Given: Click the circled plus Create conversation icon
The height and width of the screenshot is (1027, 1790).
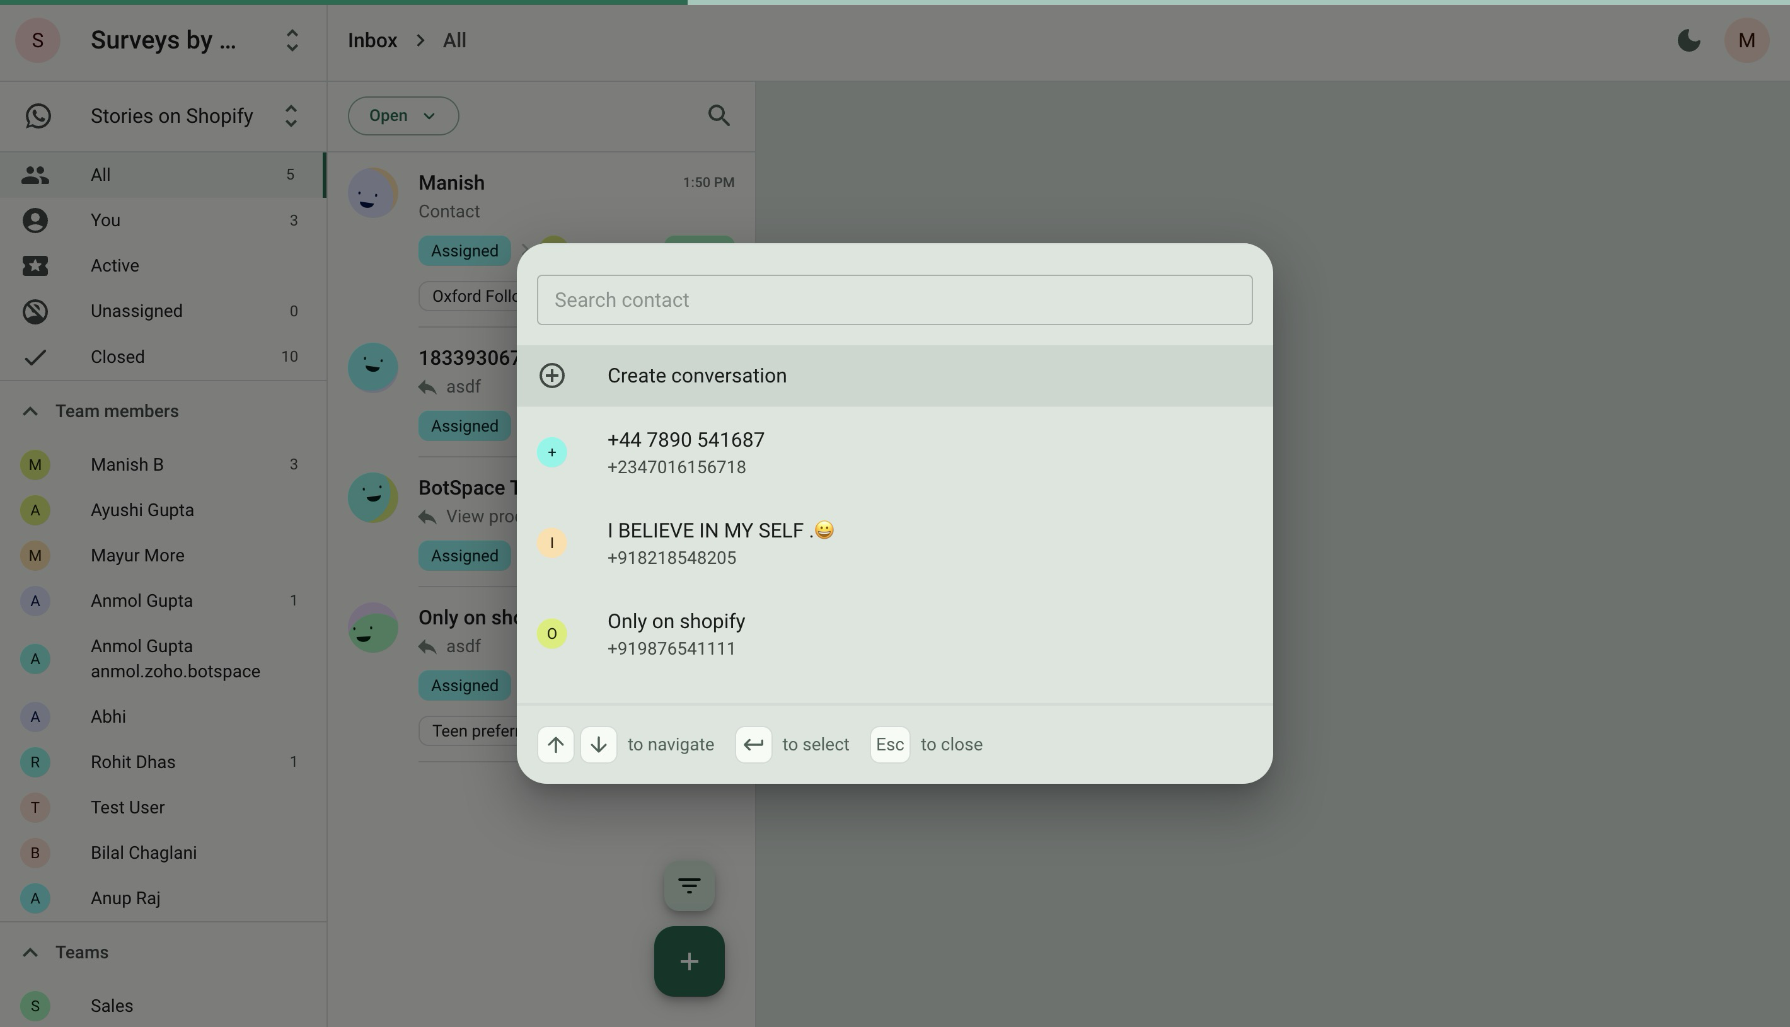Looking at the screenshot, I should click(x=551, y=376).
